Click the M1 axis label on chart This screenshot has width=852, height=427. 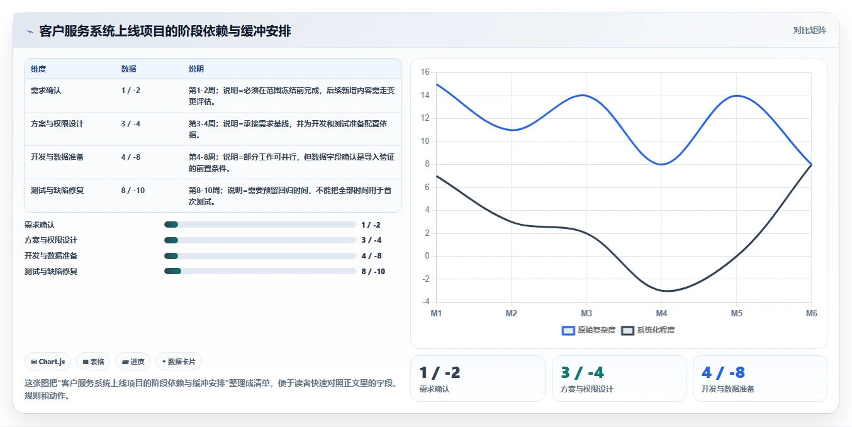pos(436,313)
